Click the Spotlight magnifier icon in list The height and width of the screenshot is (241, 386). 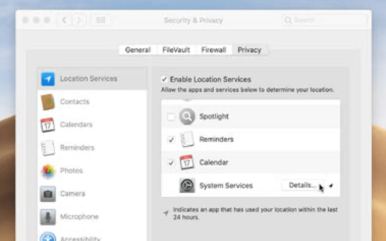click(x=187, y=116)
